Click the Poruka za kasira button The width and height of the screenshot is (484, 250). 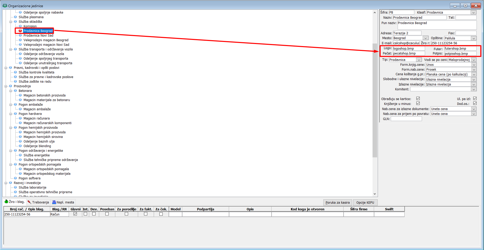(x=337, y=202)
